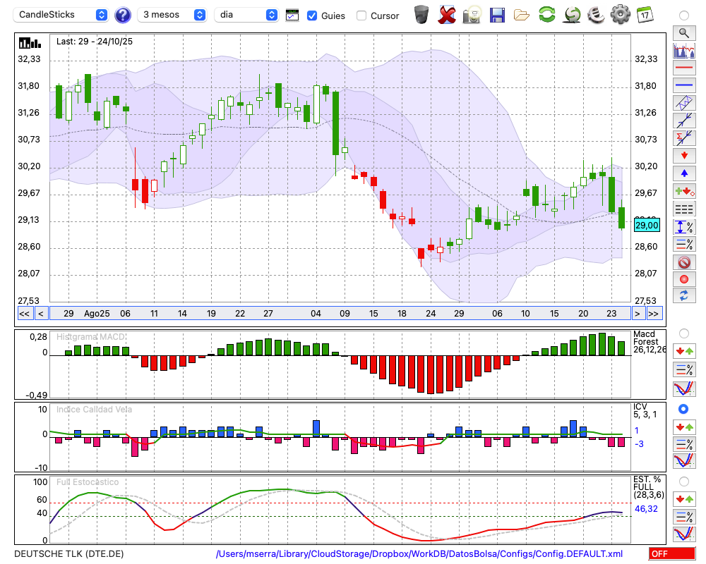Screen dimensions: 706x564
Task: Click the red prohibited sign icon
Action: tap(683, 262)
